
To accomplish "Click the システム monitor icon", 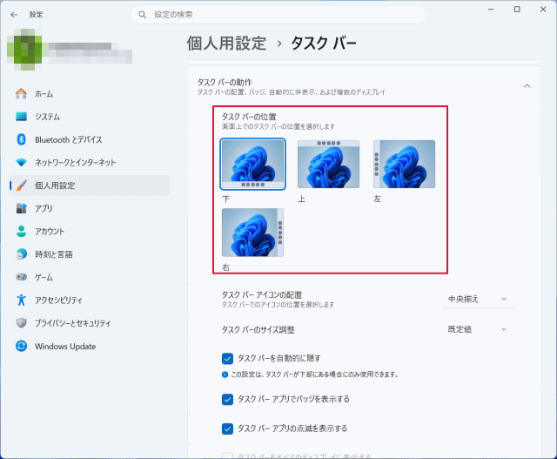I will point(21,117).
